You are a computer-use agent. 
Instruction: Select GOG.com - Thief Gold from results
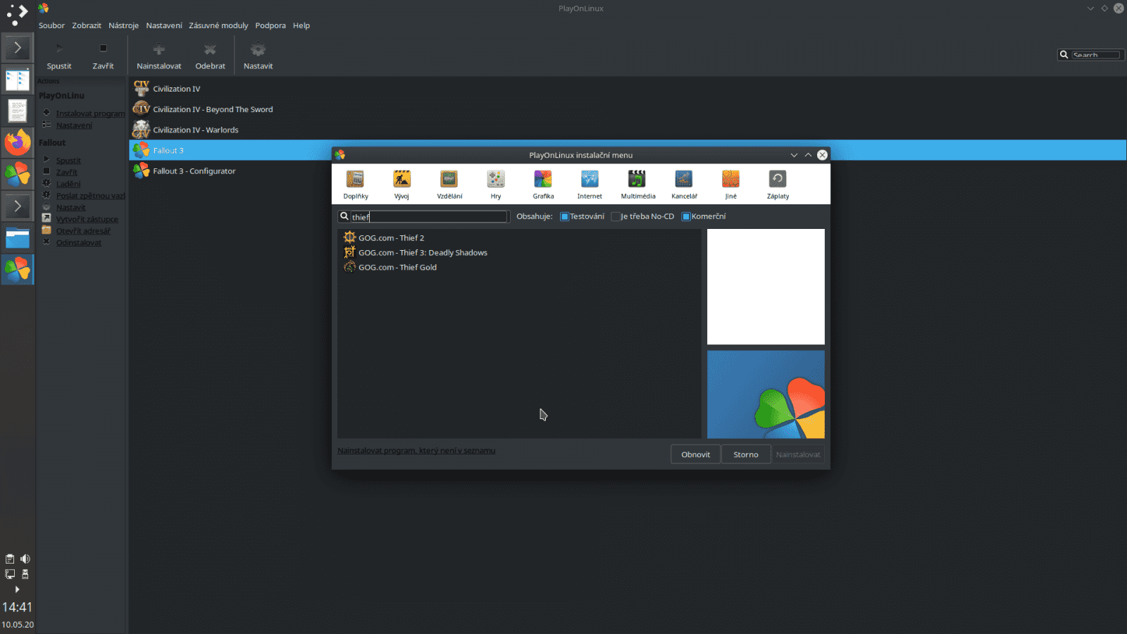tap(397, 267)
